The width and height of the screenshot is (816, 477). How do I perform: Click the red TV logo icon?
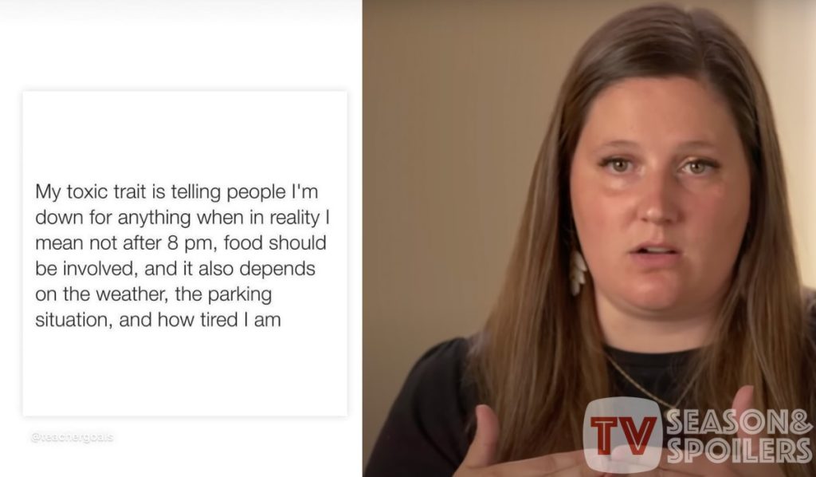click(622, 434)
